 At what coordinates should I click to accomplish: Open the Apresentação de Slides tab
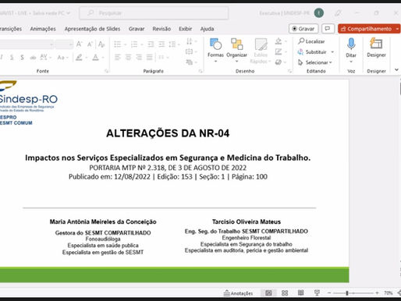click(x=92, y=29)
